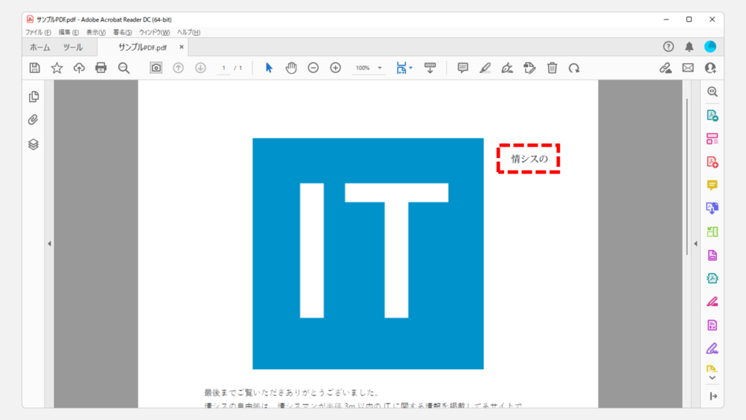Image resolution: width=746 pixels, height=420 pixels.
Task: Open the attachments paperclip panel
Action: click(x=34, y=120)
